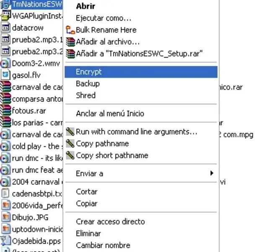This screenshot has height=252, width=271.
Task: Select Añadir al archivo... menu entry
Action: (x=141, y=42)
